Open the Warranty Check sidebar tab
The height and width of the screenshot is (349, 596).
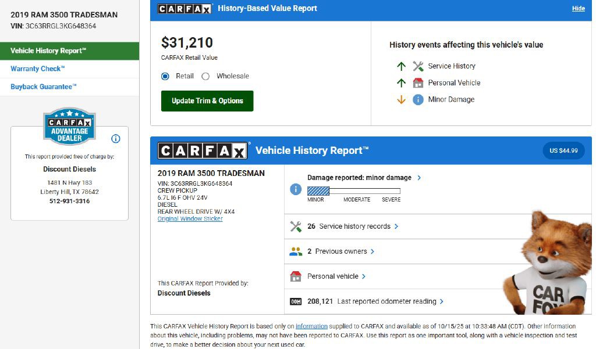click(x=38, y=69)
